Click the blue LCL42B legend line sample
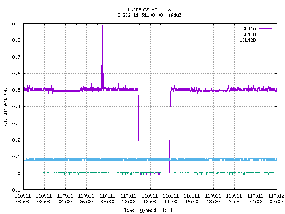 point(265,40)
